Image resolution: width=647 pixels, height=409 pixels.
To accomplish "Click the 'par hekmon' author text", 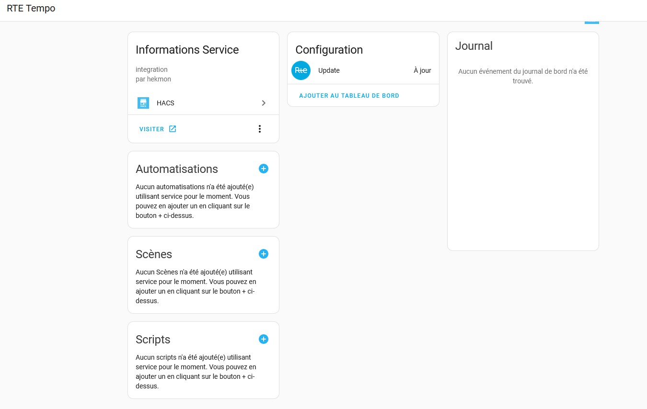I will (x=153, y=79).
